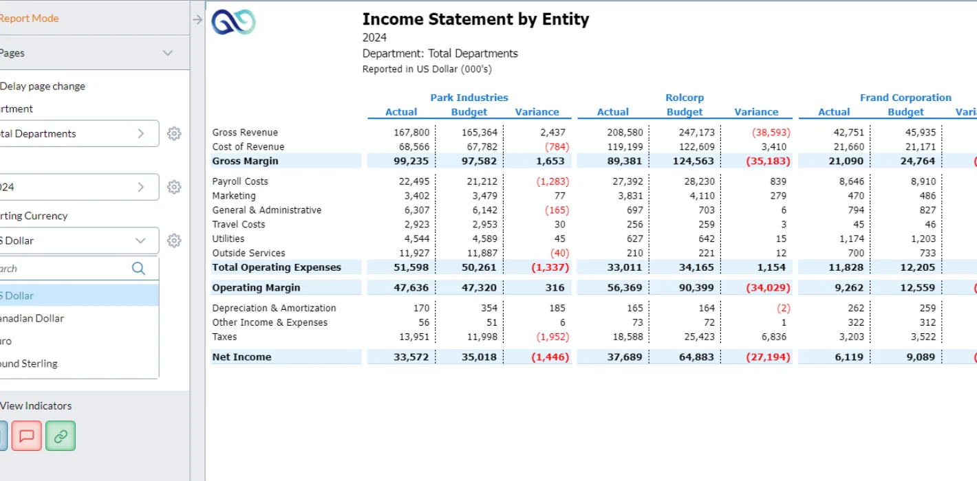977x481 pixels.
Task: Select the Other Income & Expenses row label
Action: tap(270, 323)
